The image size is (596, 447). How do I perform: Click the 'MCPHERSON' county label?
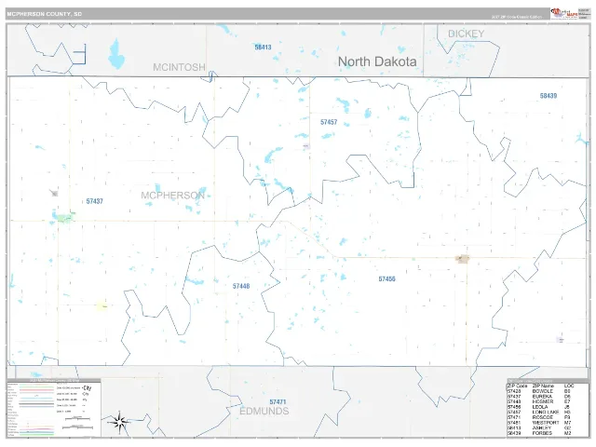(x=173, y=196)
